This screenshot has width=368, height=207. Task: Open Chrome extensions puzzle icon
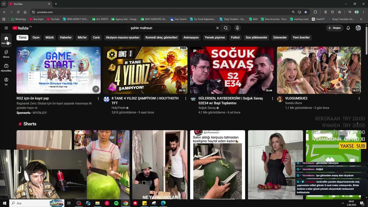click(315, 12)
